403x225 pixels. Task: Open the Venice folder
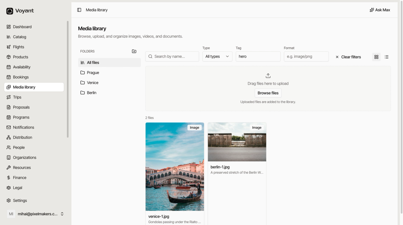click(109, 83)
